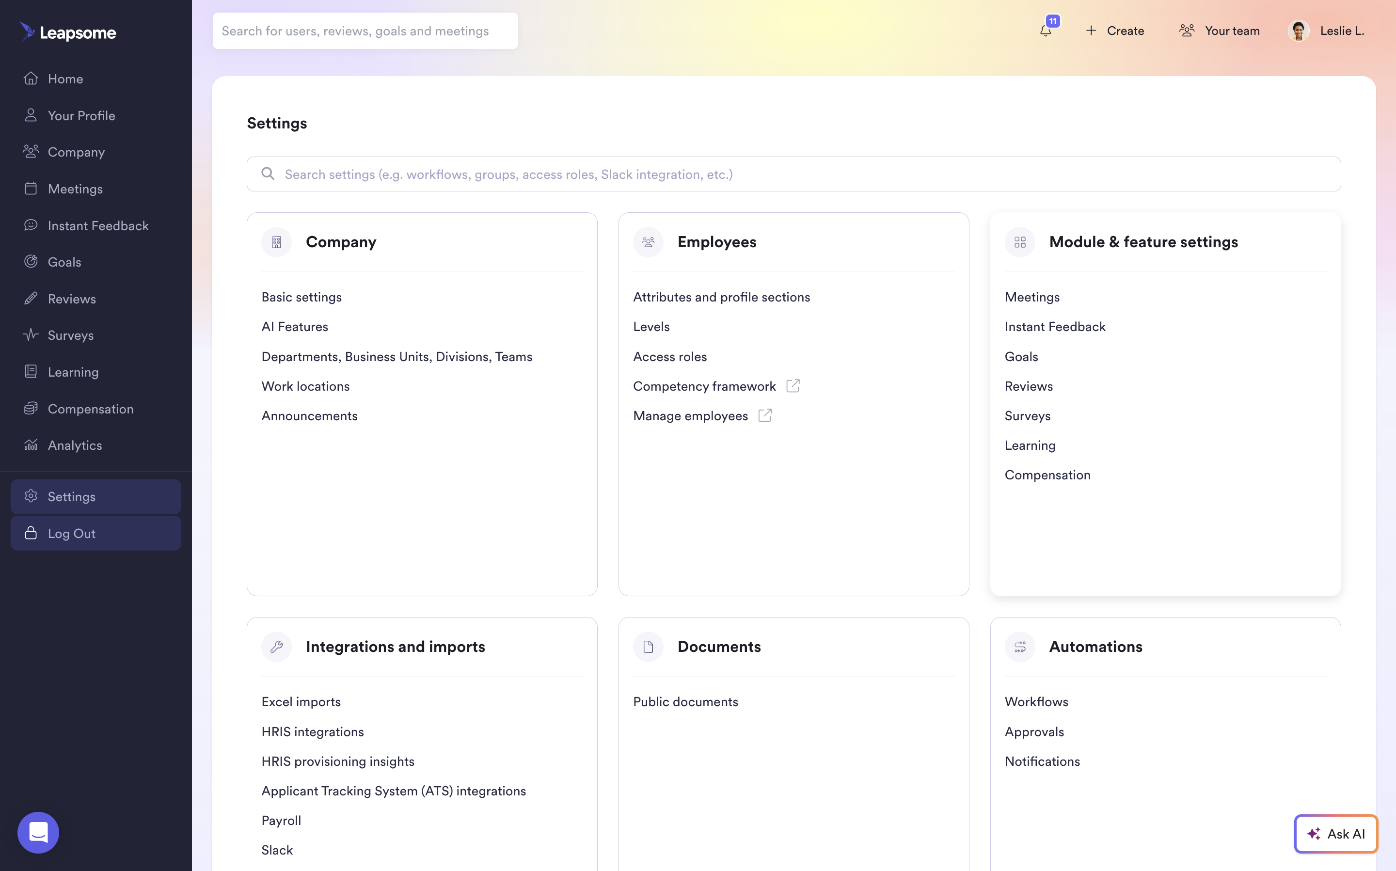1396x871 pixels.
Task: Open Reviews module settings
Action: click(x=1029, y=386)
